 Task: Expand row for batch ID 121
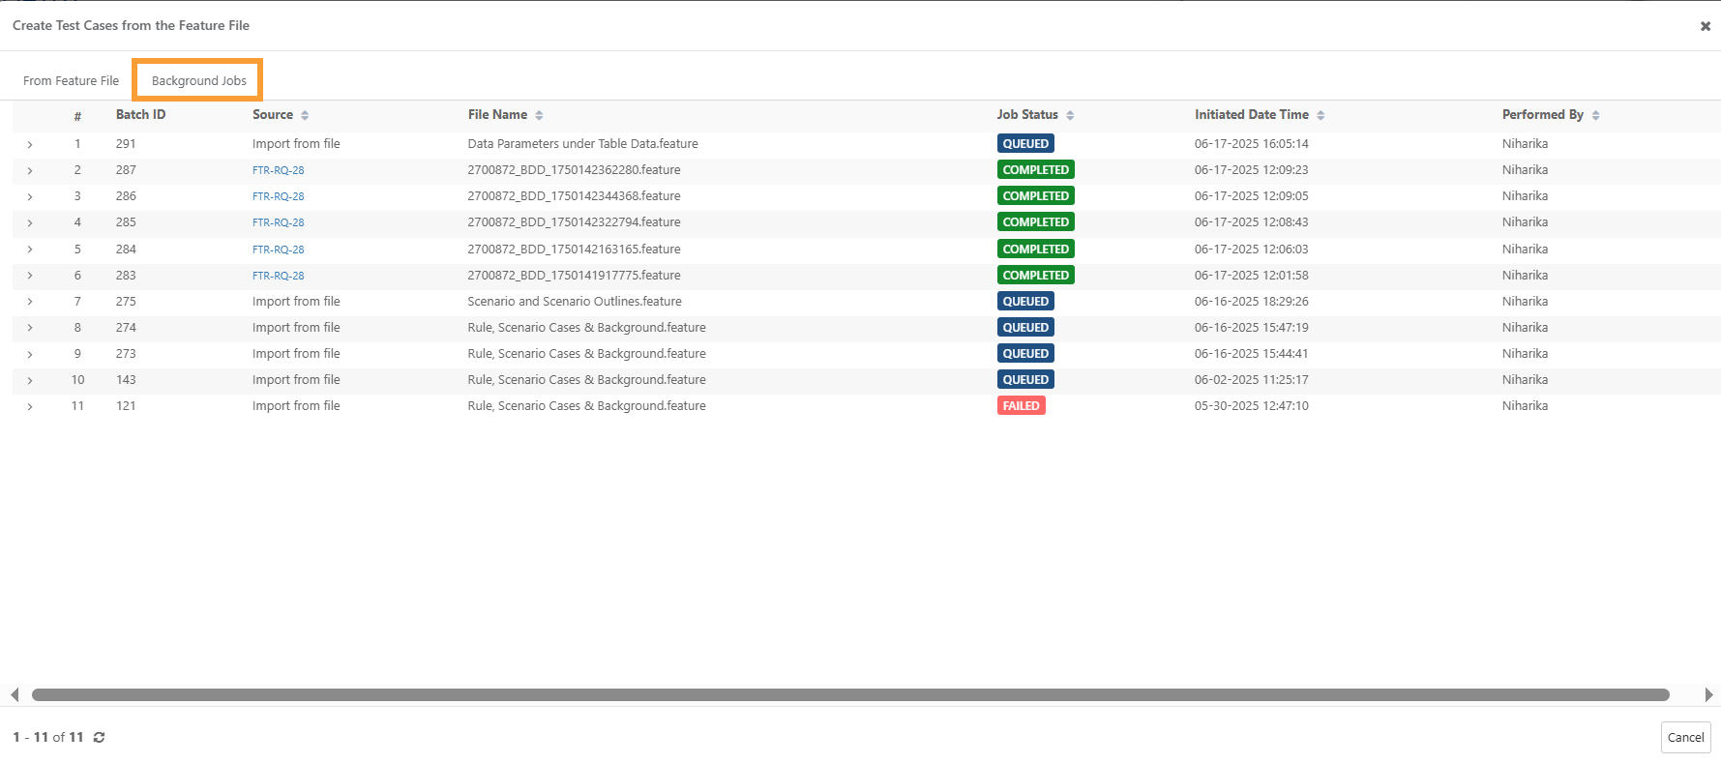pos(30,406)
